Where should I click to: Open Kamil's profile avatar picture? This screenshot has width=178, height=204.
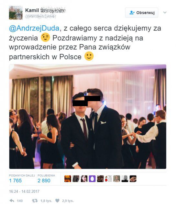pos(16,13)
